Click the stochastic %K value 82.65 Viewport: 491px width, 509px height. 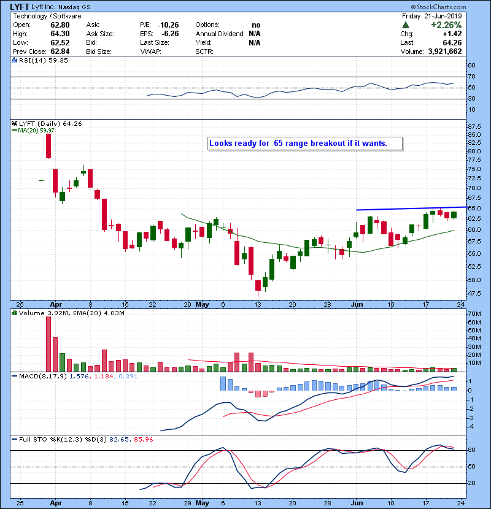[120, 440]
